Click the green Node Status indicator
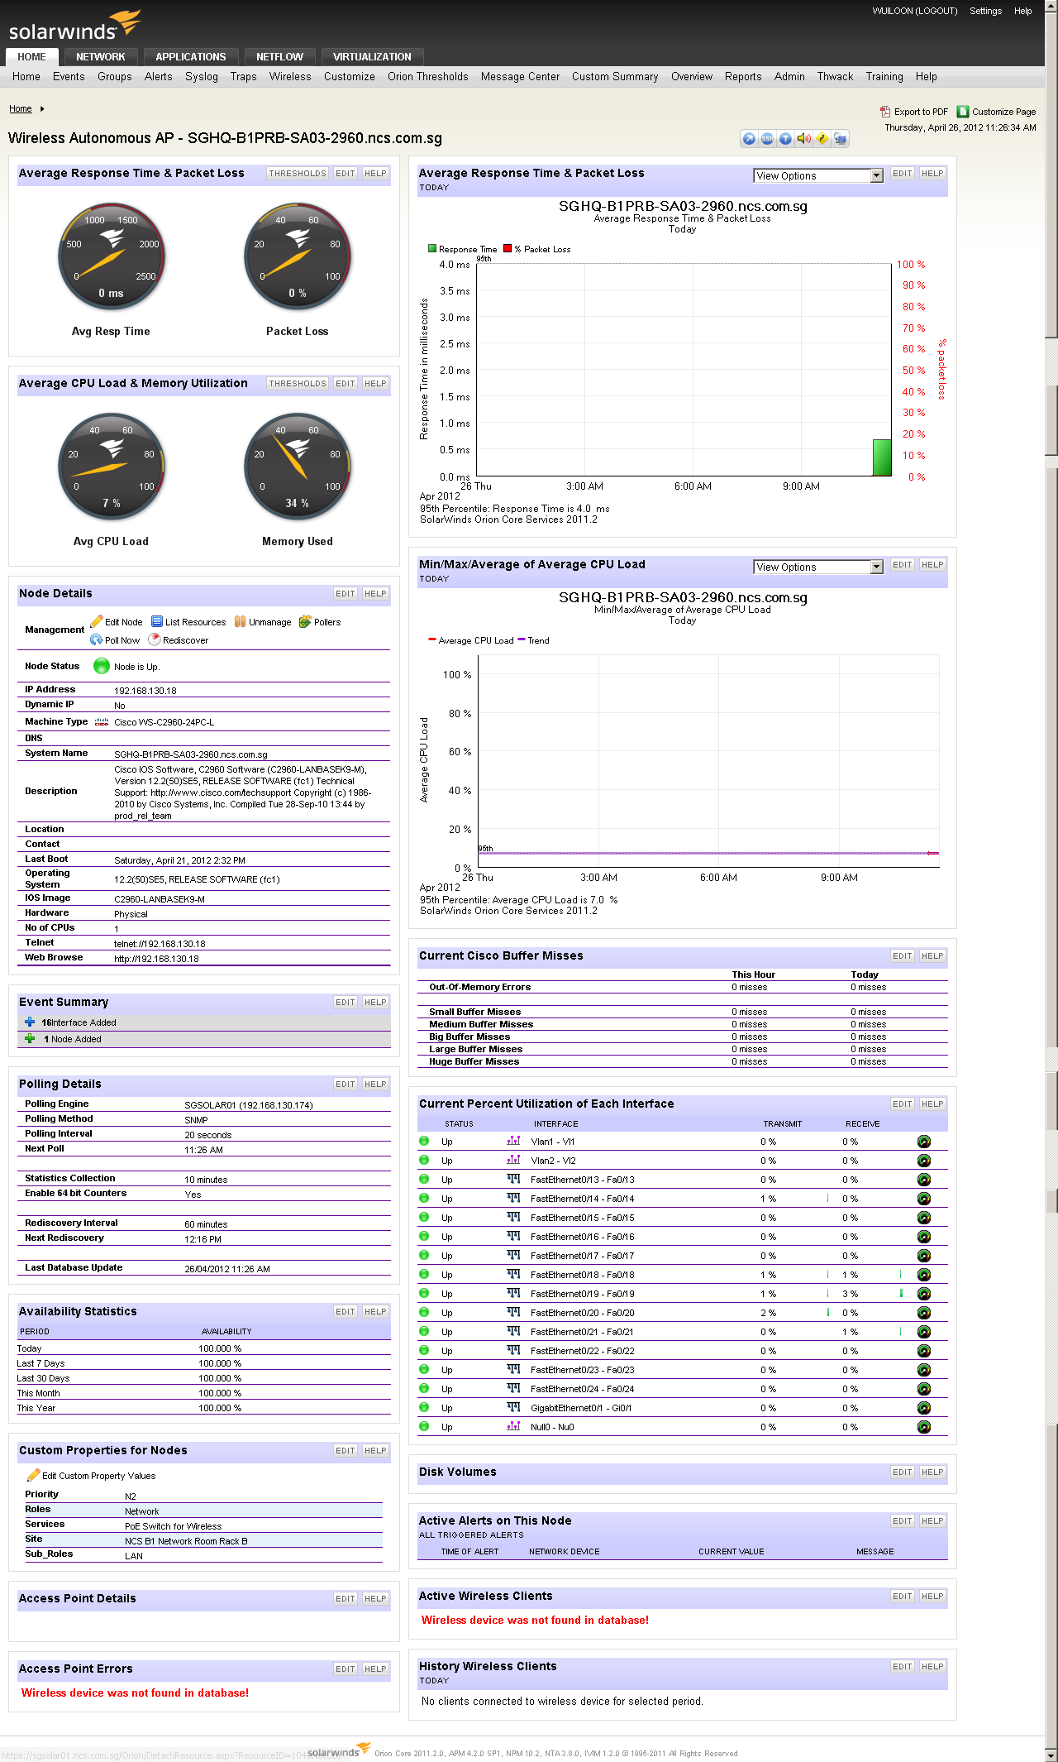 coord(102,666)
